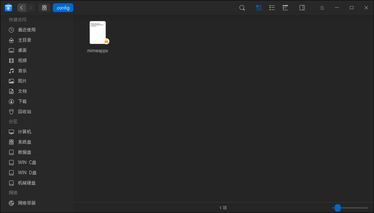Toggle the details side panel

point(302,8)
